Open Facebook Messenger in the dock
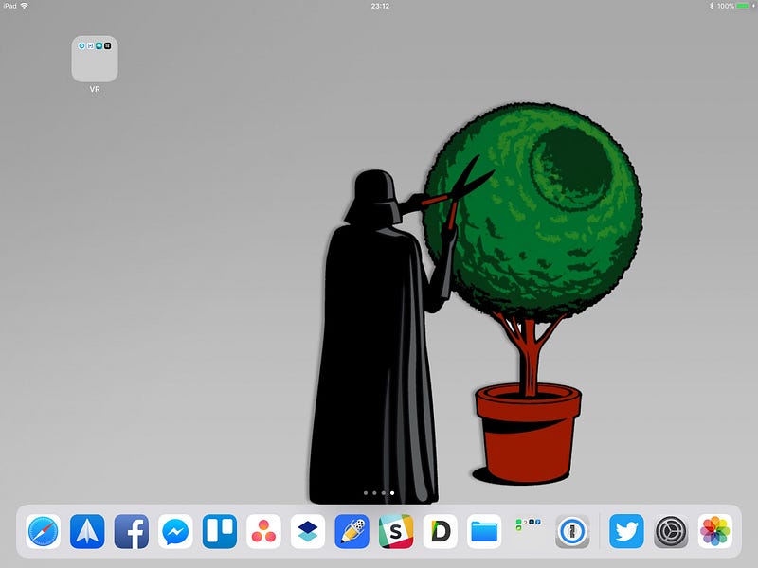 coord(175,531)
